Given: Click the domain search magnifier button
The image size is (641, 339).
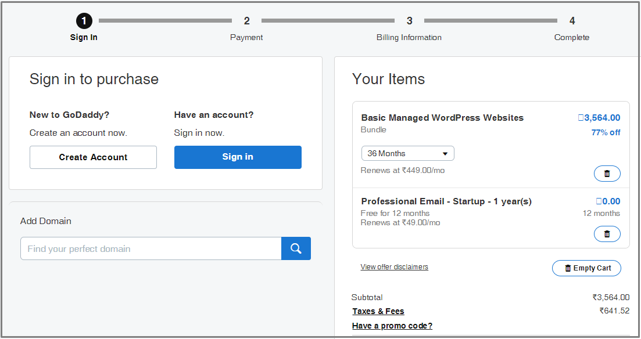Looking at the screenshot, I should [x=296, y=248].
